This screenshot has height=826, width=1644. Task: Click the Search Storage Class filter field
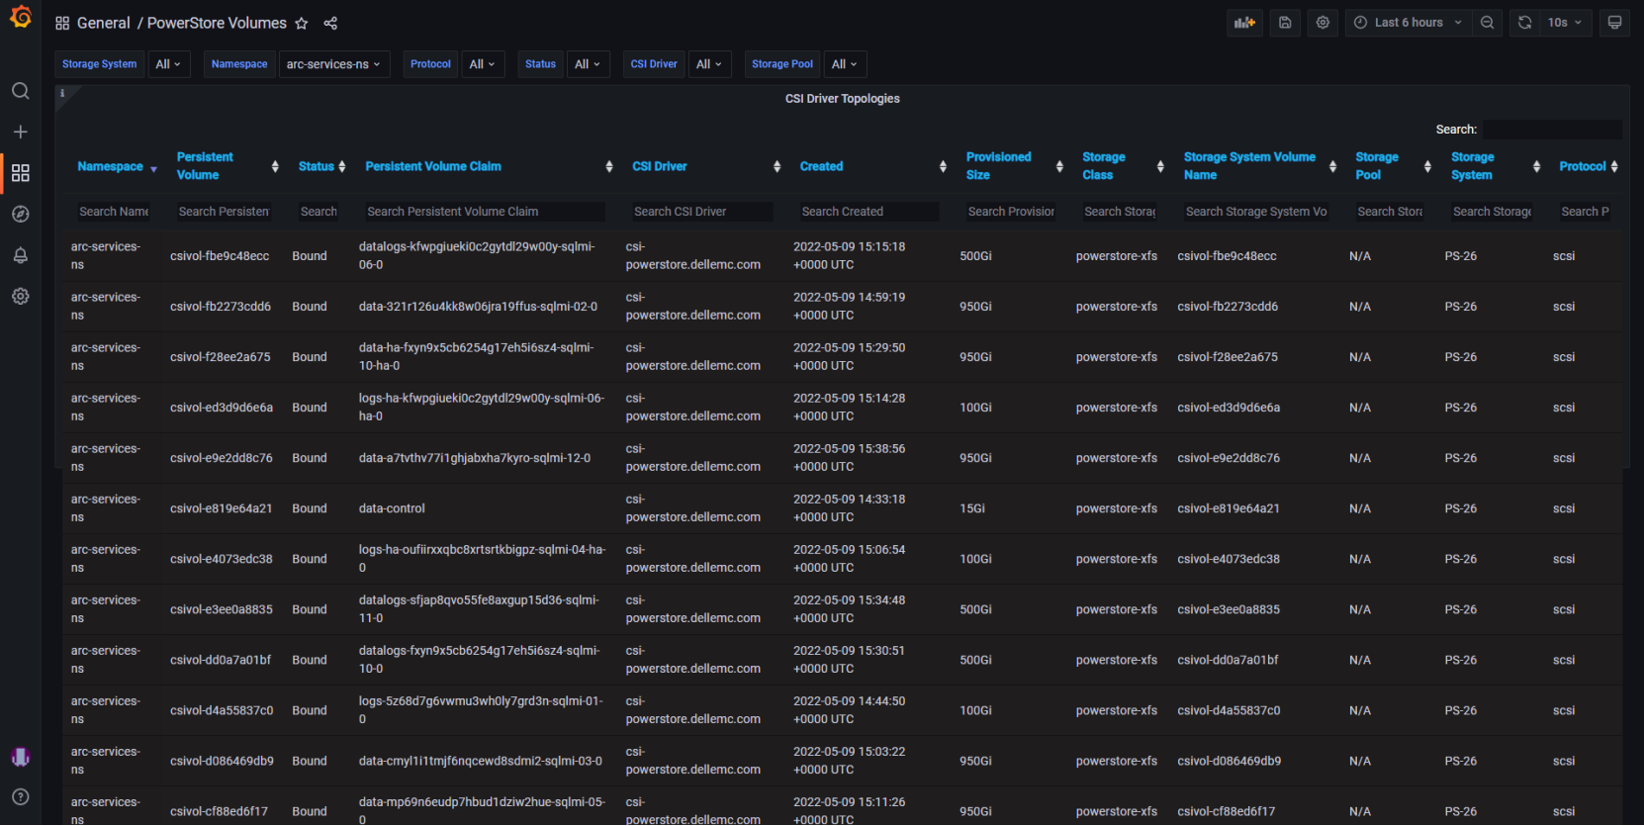(x=1119, y=212)
